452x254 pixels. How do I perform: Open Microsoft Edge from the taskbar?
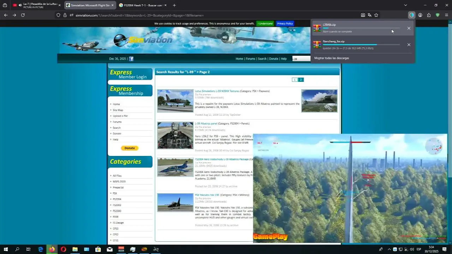(x=41, y=249)
